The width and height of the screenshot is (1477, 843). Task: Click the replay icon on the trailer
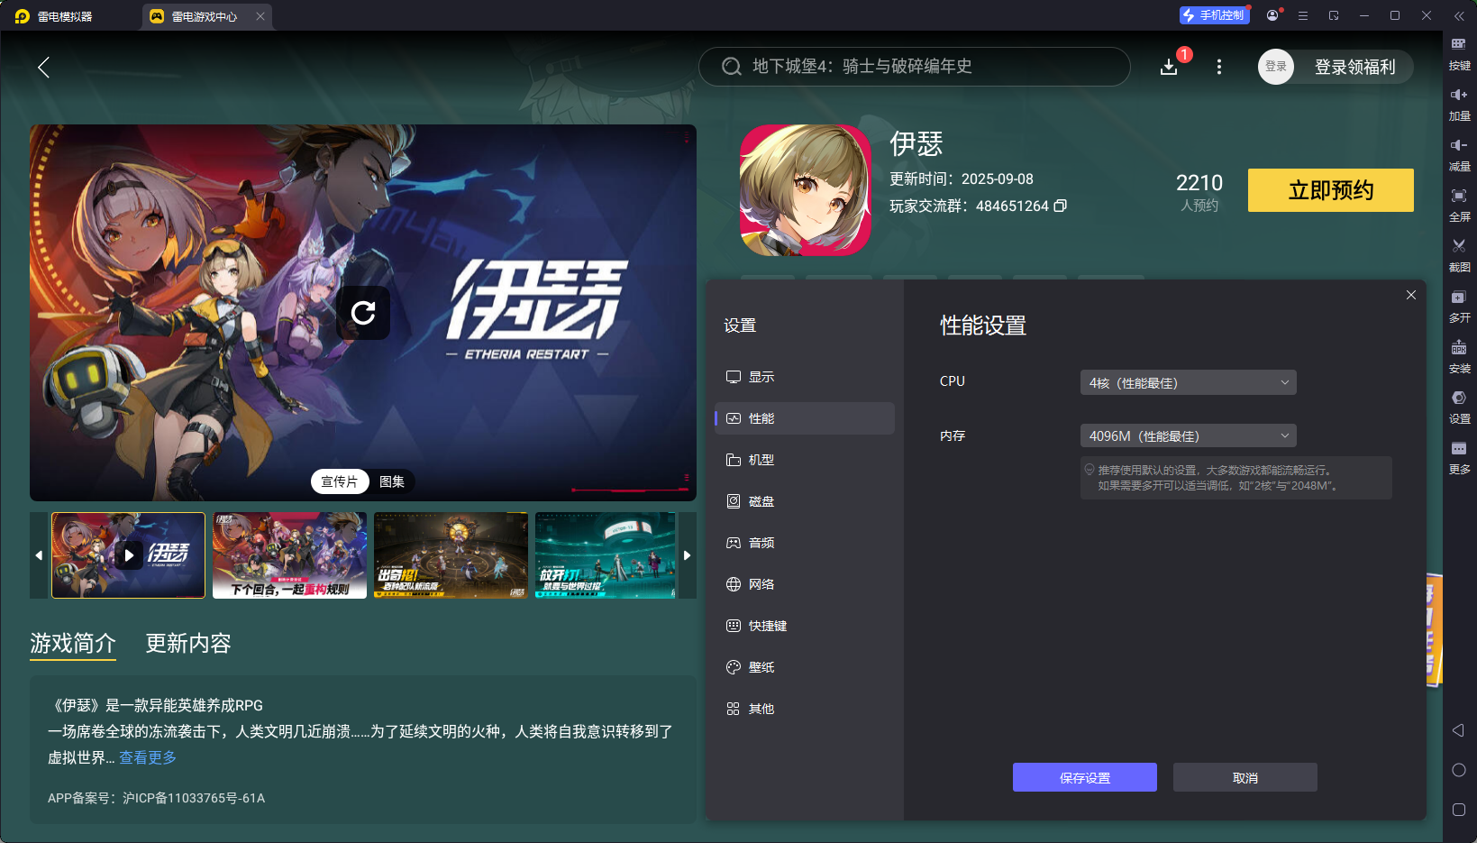(x=363, y=313)
